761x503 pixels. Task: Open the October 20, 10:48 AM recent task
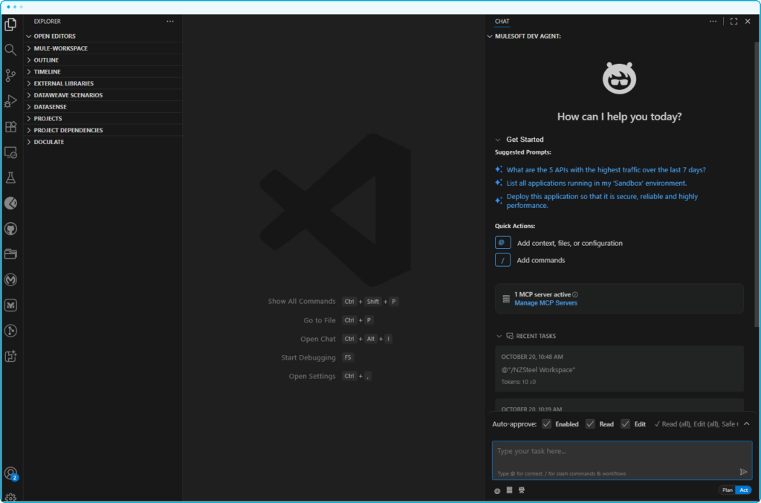(619, 369)
